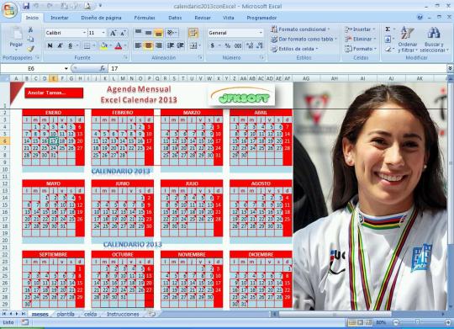Image resolution: width=454 pixels, height=329 pixels.
Task: Open the Formato cells dropdown
Action: click(361, 49)
